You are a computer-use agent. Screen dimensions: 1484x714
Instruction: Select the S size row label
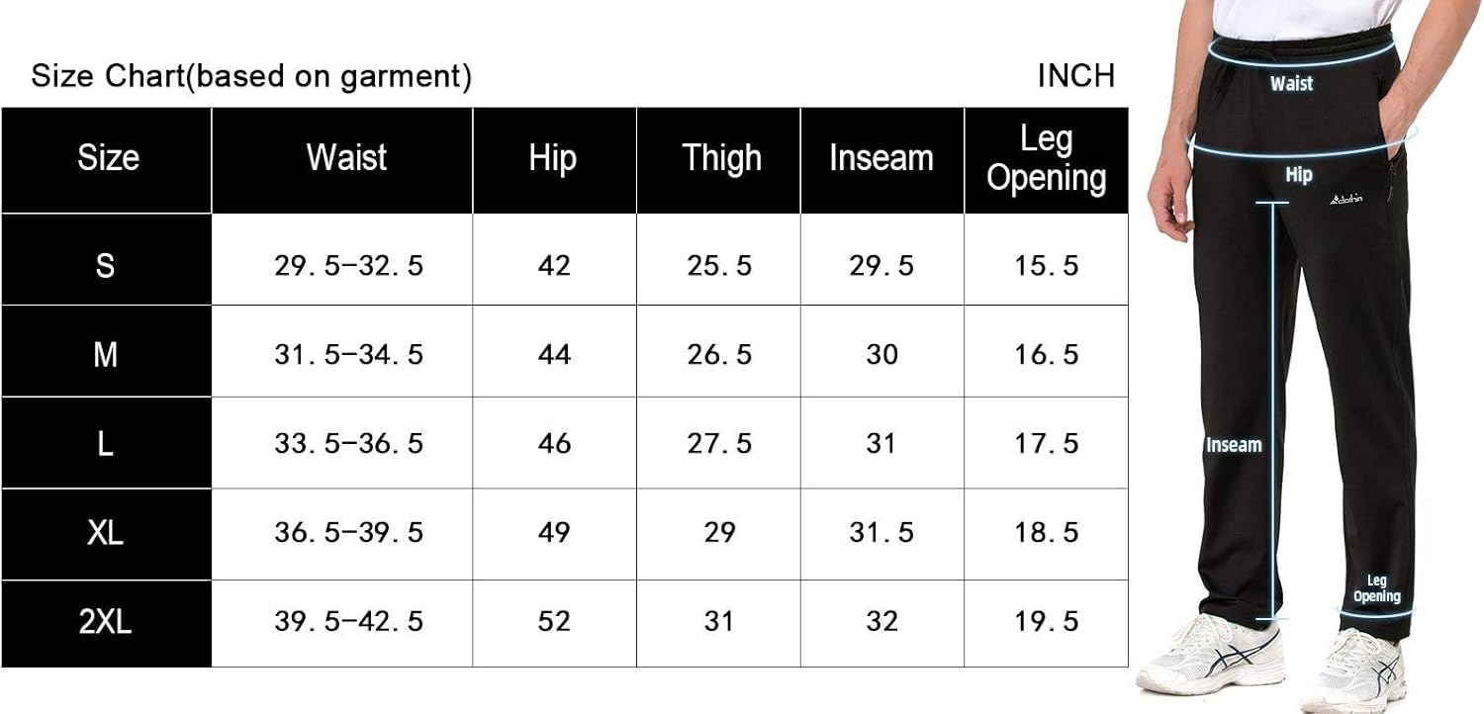click(105, 265)
